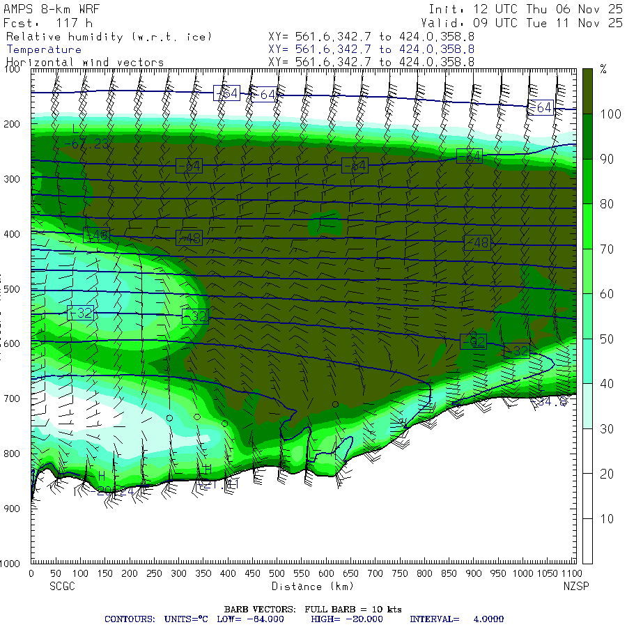Click the 'Init: 12 UTC Thu 06 Nov 25' text
Image resolution: width=627 pixels, height=627 pixels.
tap(525, 9)
